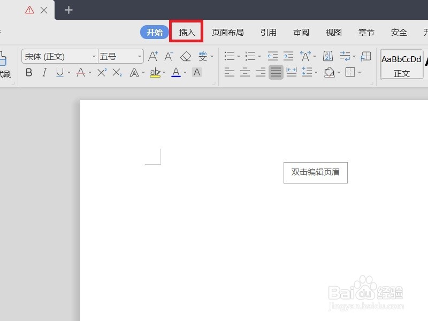
Task: Toggle underline formatting
Action: pyautogui.click(x=60, y=73)
